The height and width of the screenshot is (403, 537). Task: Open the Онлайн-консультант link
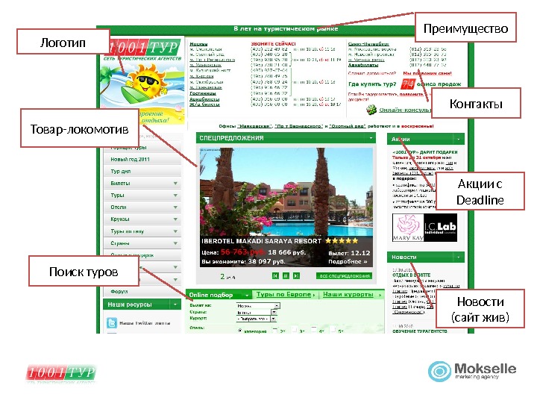point(404,110)
